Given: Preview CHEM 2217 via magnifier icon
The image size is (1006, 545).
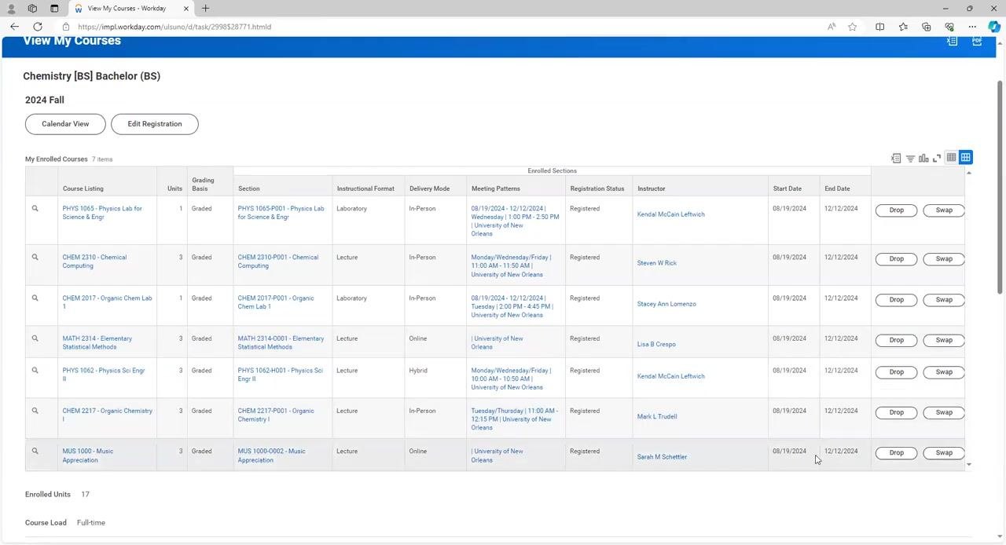Looking at the screenshot, I should click(35, 411).
